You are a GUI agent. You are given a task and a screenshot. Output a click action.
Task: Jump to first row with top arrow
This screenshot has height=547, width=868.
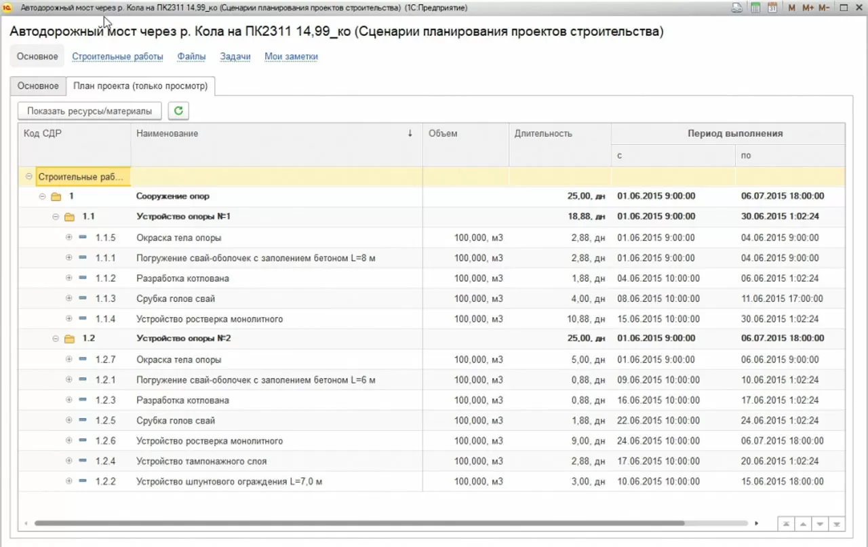click(x=785, y=524)
